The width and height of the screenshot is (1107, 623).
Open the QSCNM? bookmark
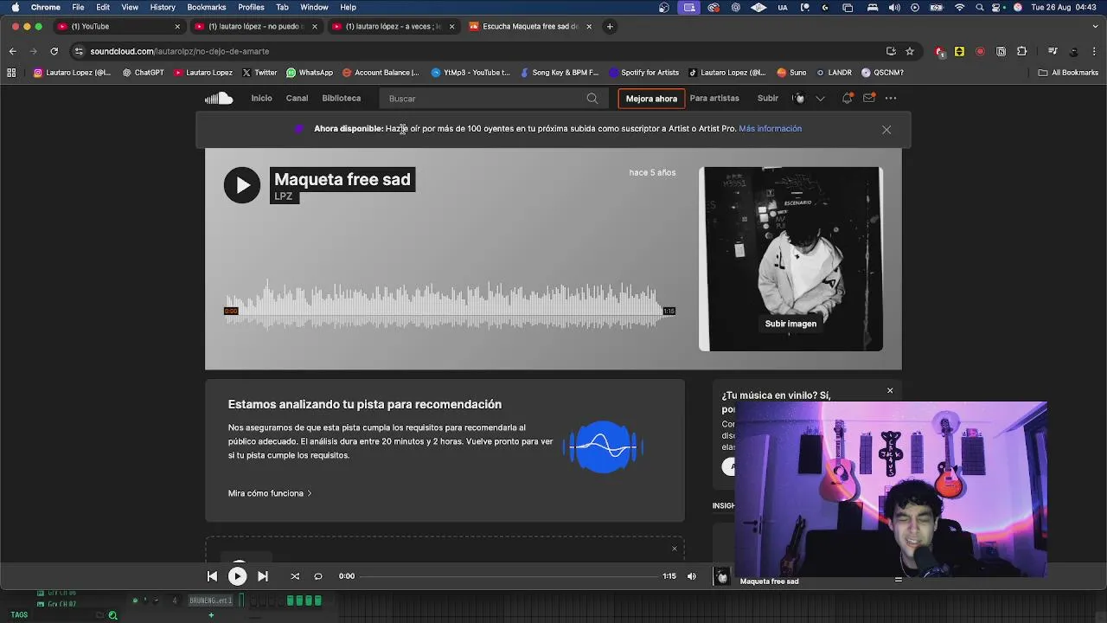point(882,73)
